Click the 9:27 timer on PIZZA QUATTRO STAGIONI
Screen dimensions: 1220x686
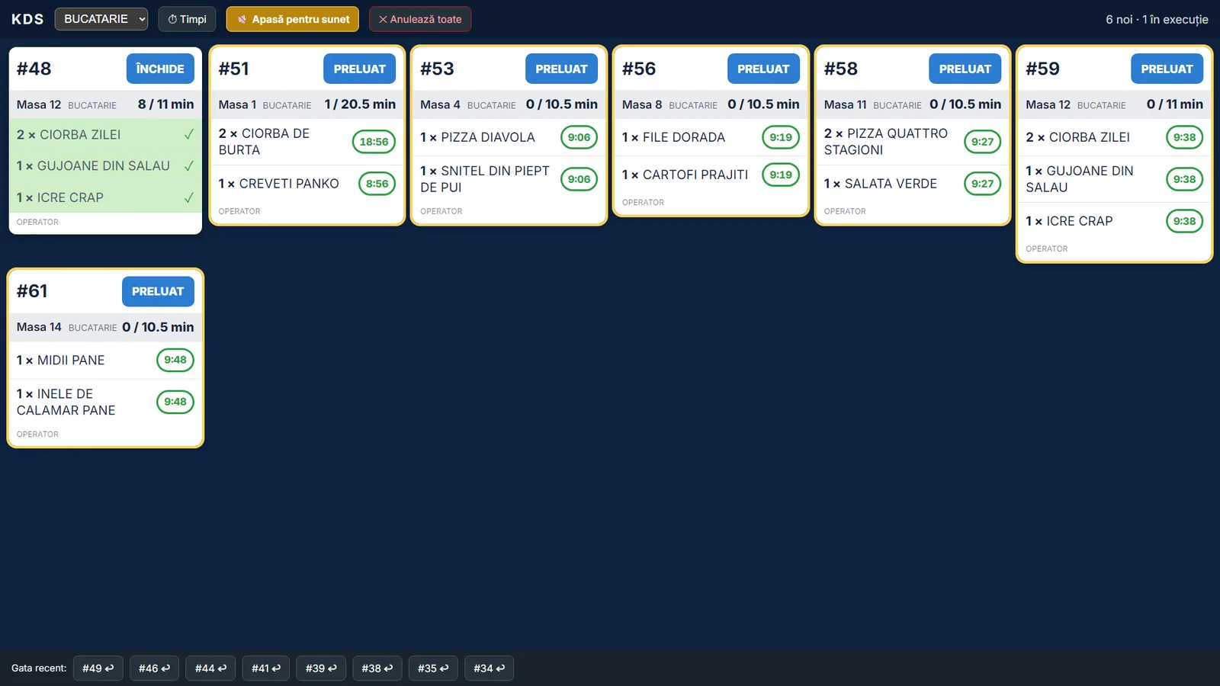tap(982, 142)
